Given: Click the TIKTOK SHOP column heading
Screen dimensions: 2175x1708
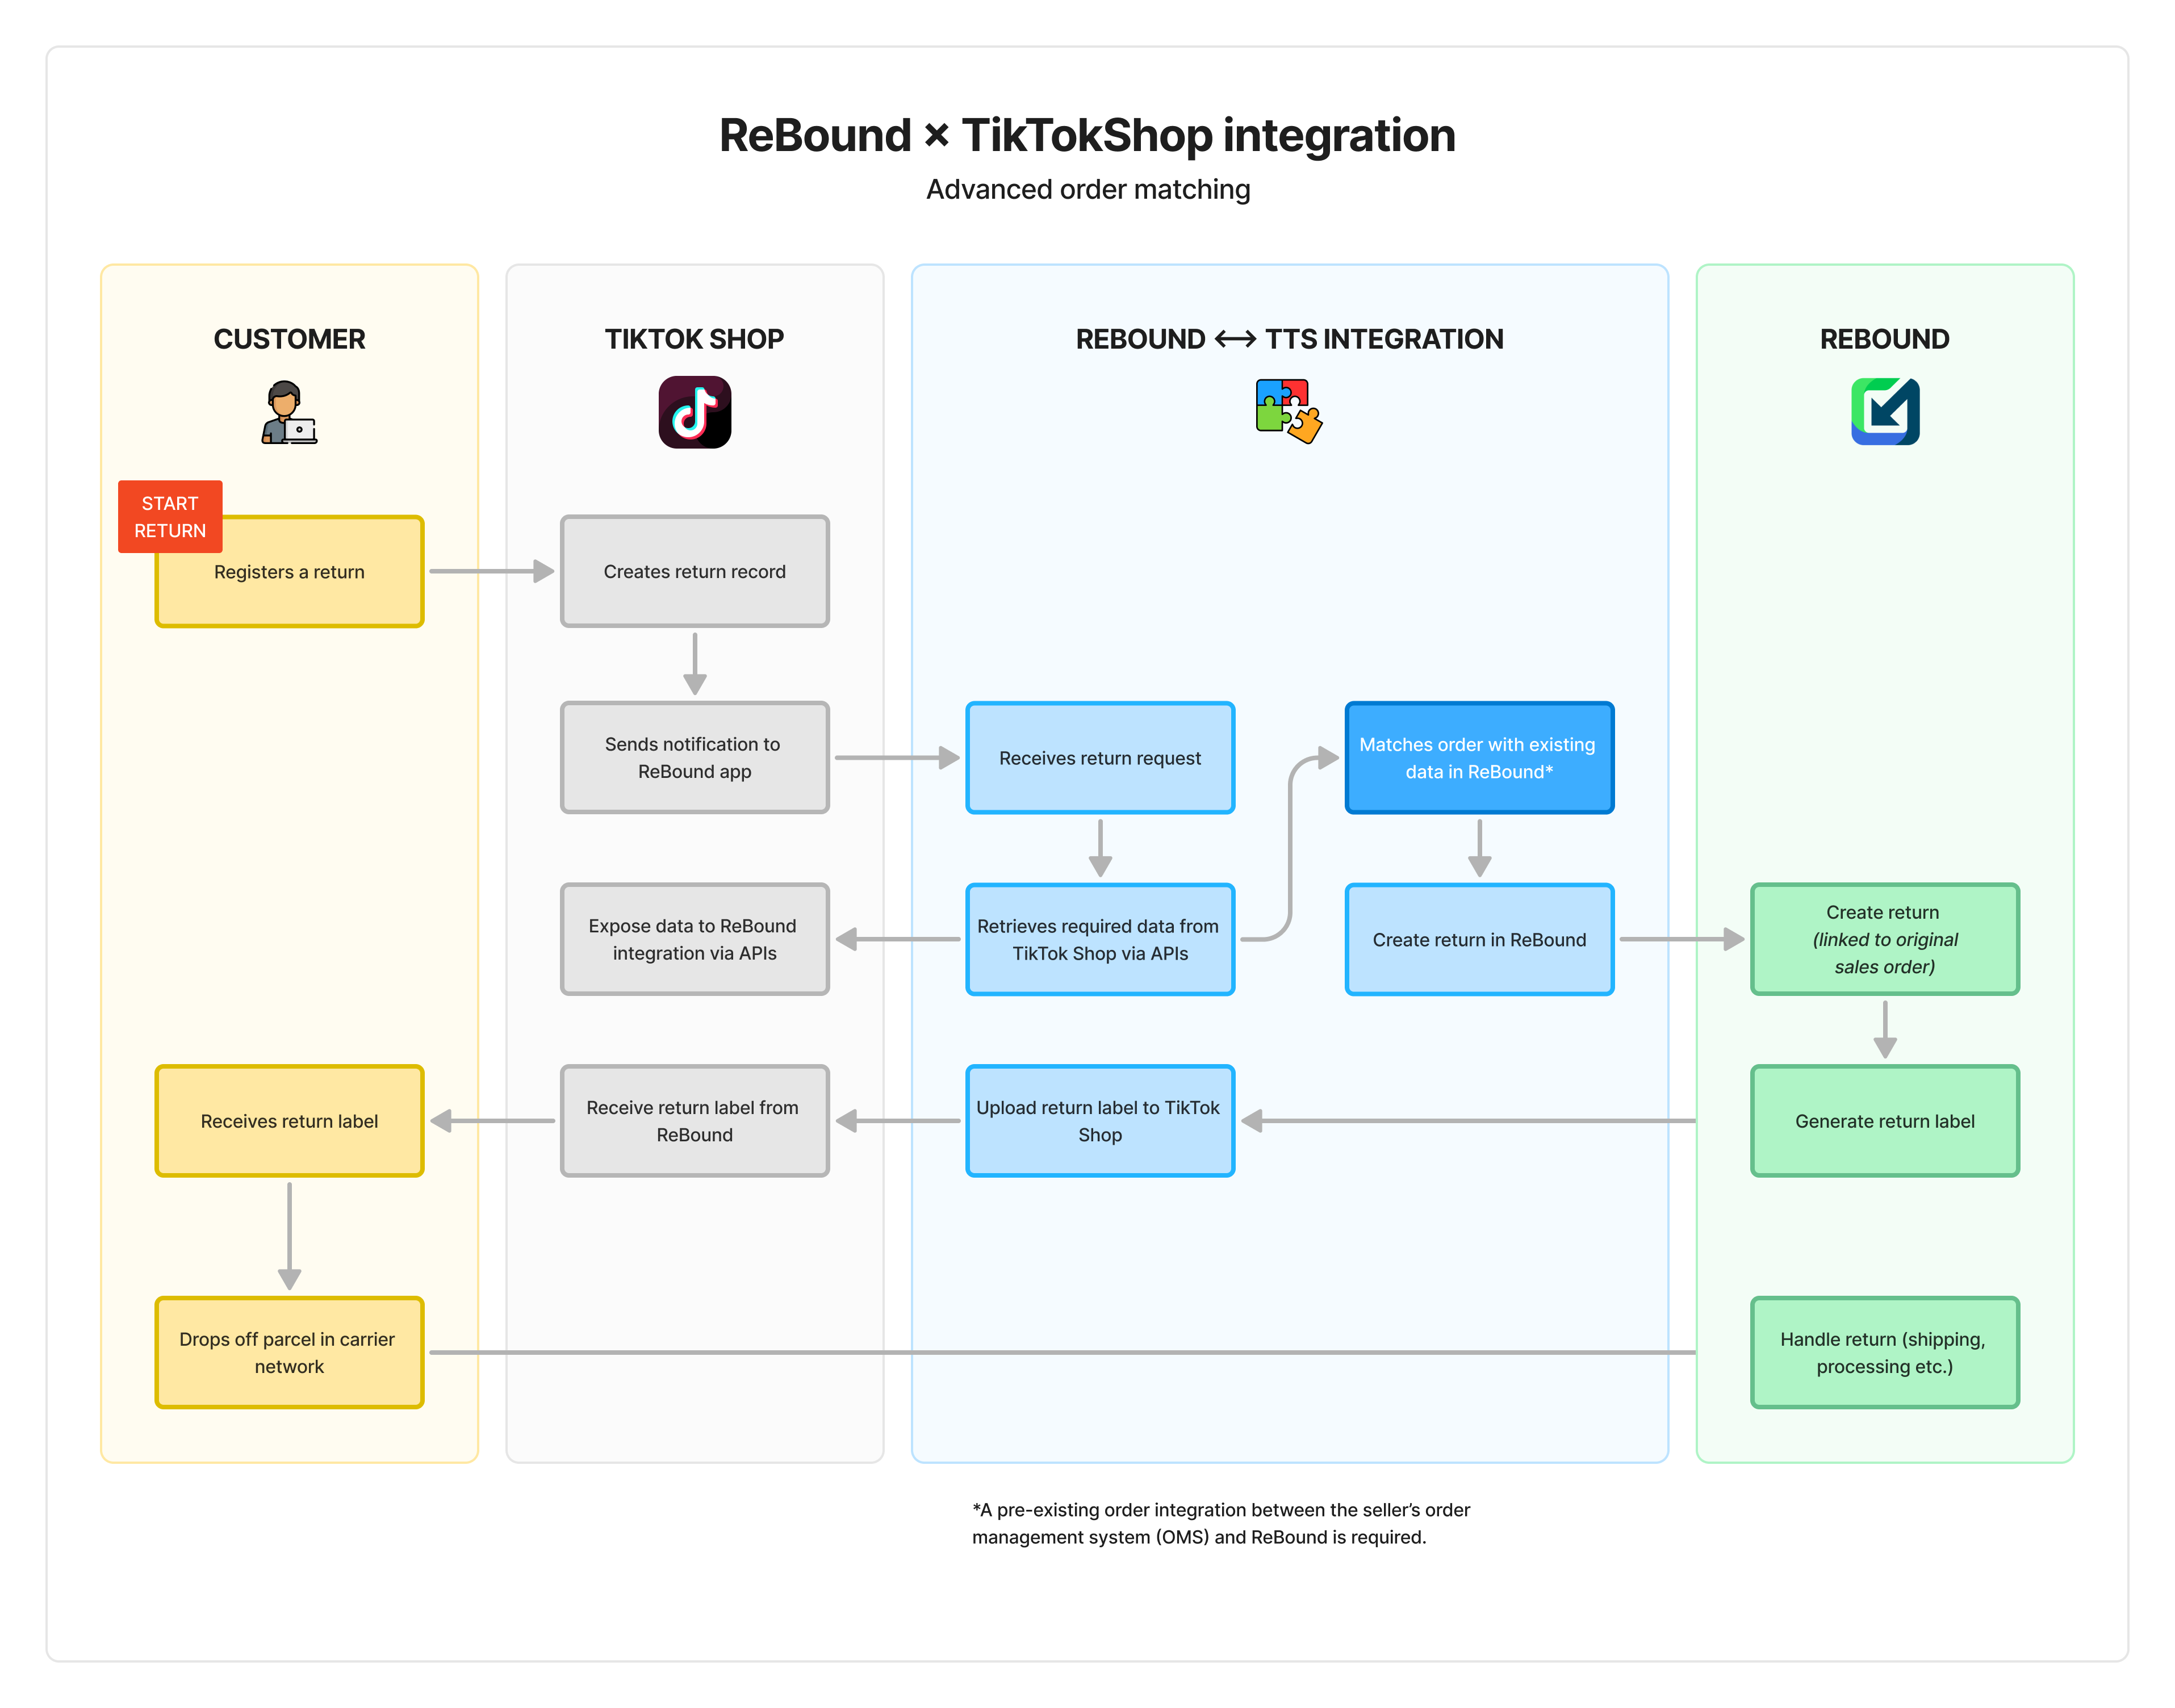Looking at the screenshot, I should 694,339.
